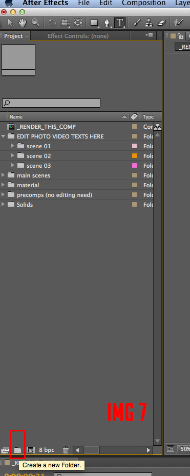Create a new folder in Project panel

click(x=17, y=450)
